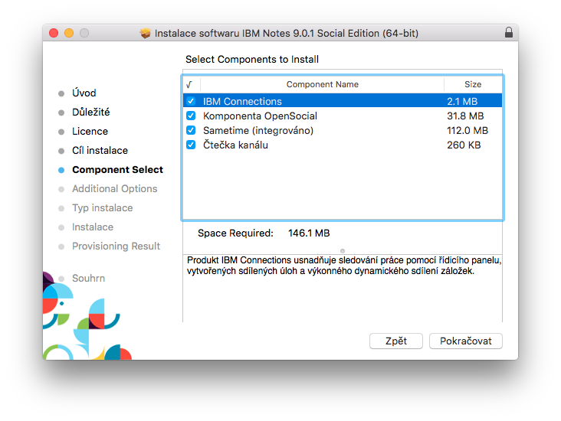Click the IBM Connections description text

click(x=344, y=266)
